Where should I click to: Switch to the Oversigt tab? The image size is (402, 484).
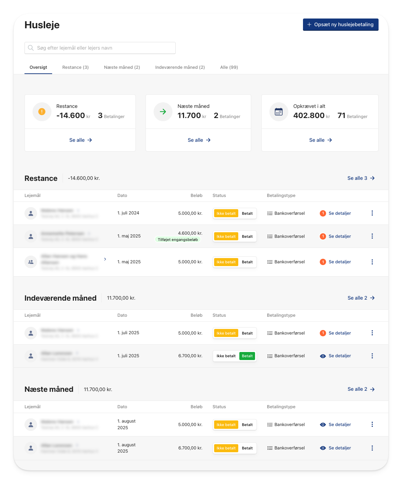tap(38, 67)
